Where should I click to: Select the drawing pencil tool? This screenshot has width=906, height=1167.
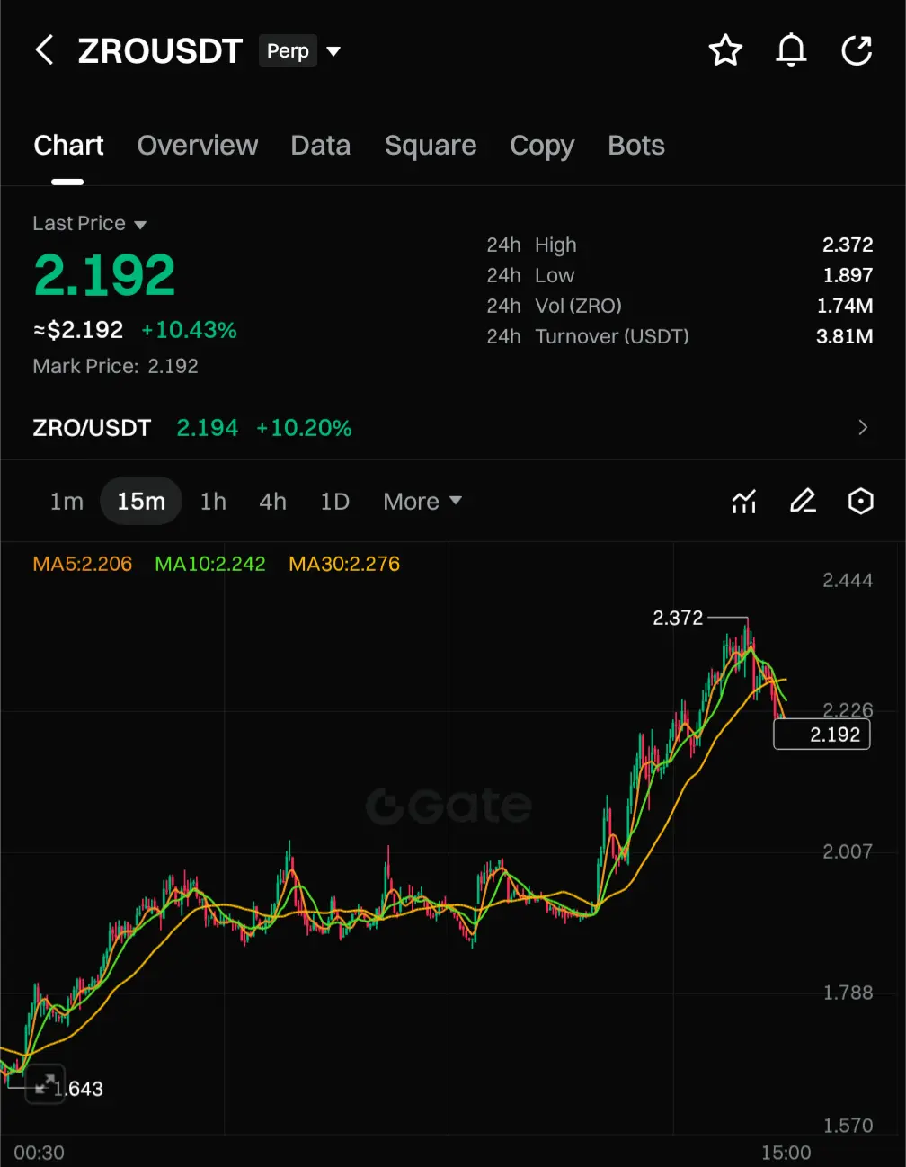click(x=803, y=501)
